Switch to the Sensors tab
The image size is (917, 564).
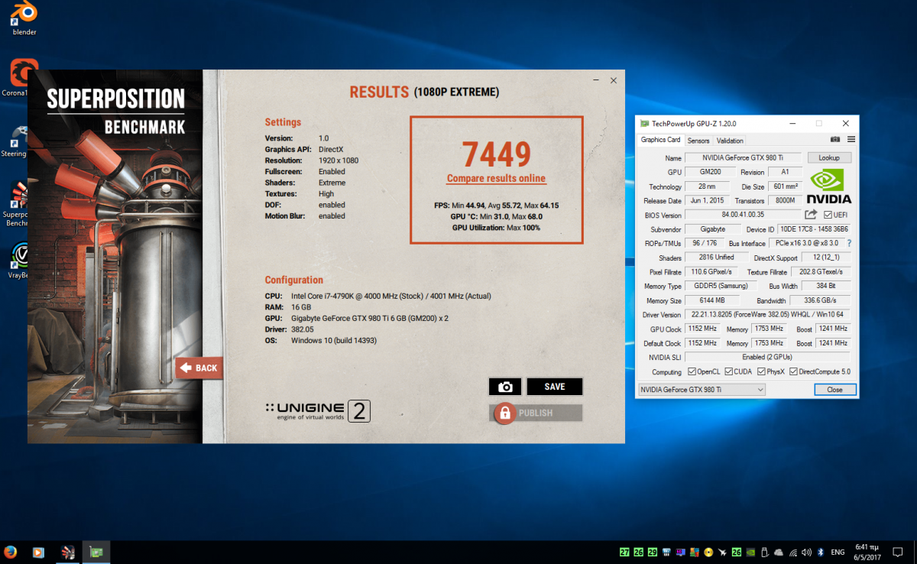tap(698, 141)
